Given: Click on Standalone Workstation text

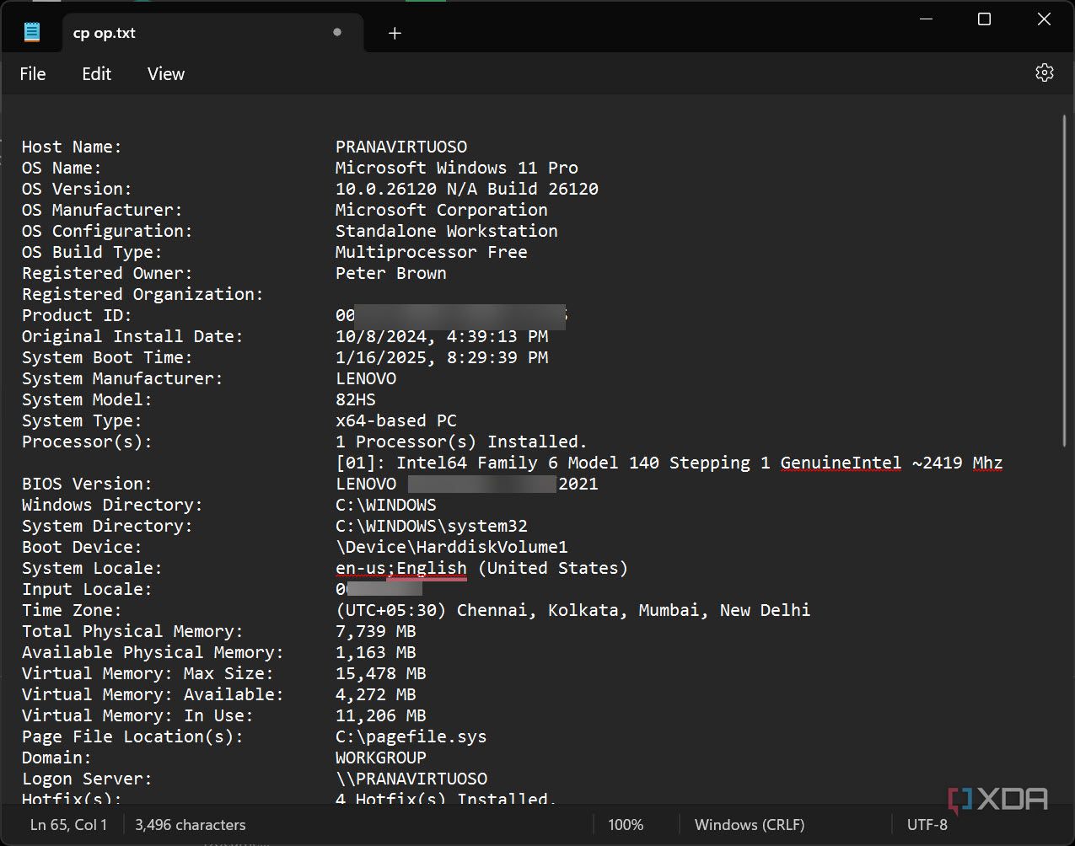Looking at the screenshot, I should click(x=447, y=231).
